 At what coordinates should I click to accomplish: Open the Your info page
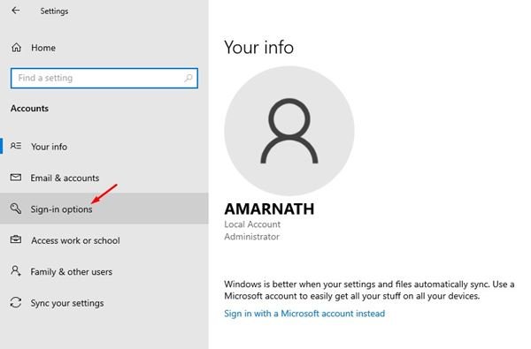[104, 147]
